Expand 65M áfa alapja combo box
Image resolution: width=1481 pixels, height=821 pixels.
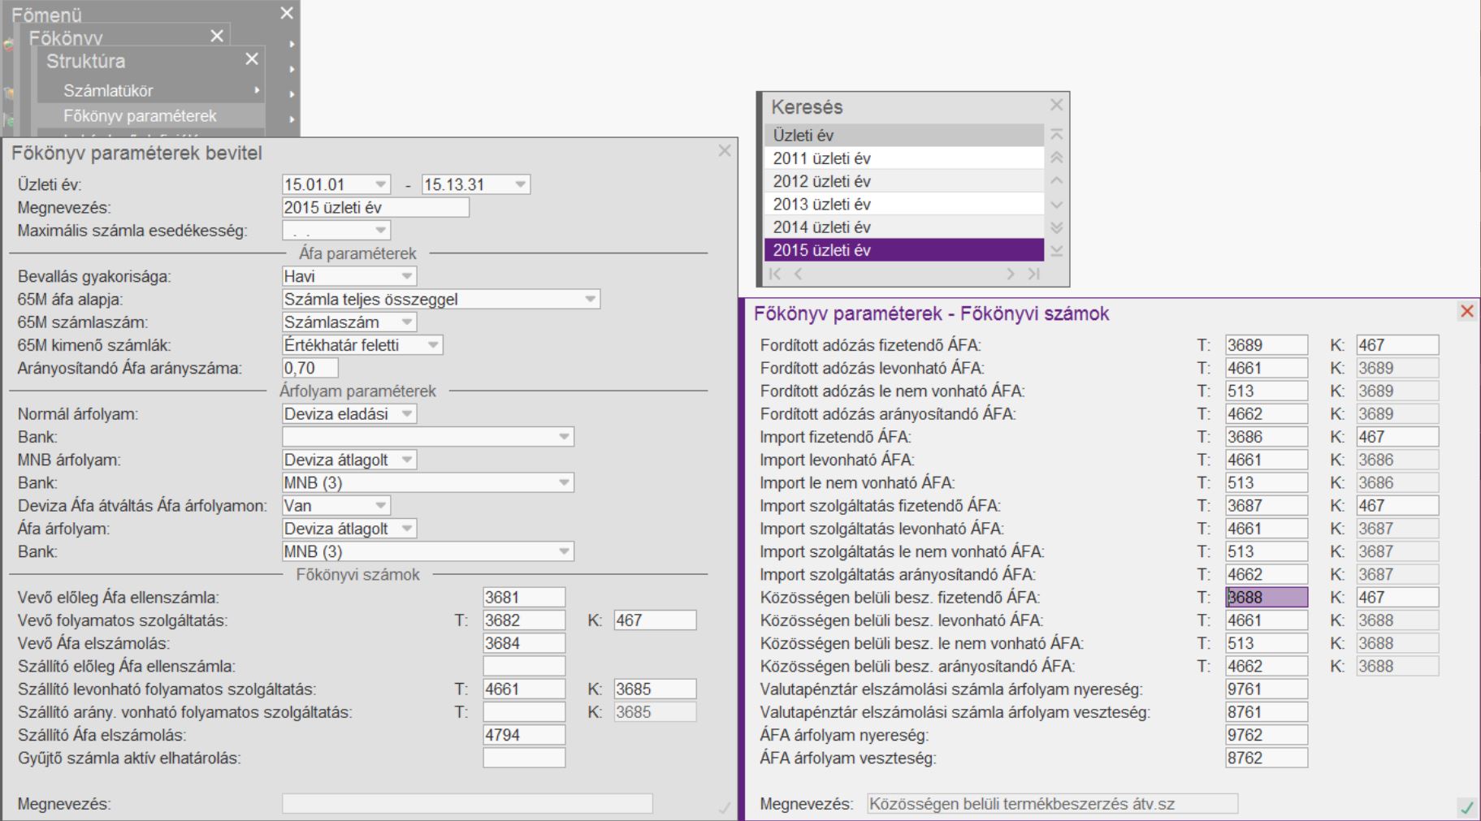click(591, 300)
